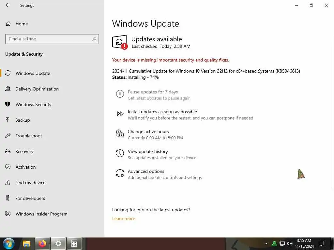Click the magnifier icon in the search box
The width and height of the screenshot is (334, 250).
click(94, 39)
